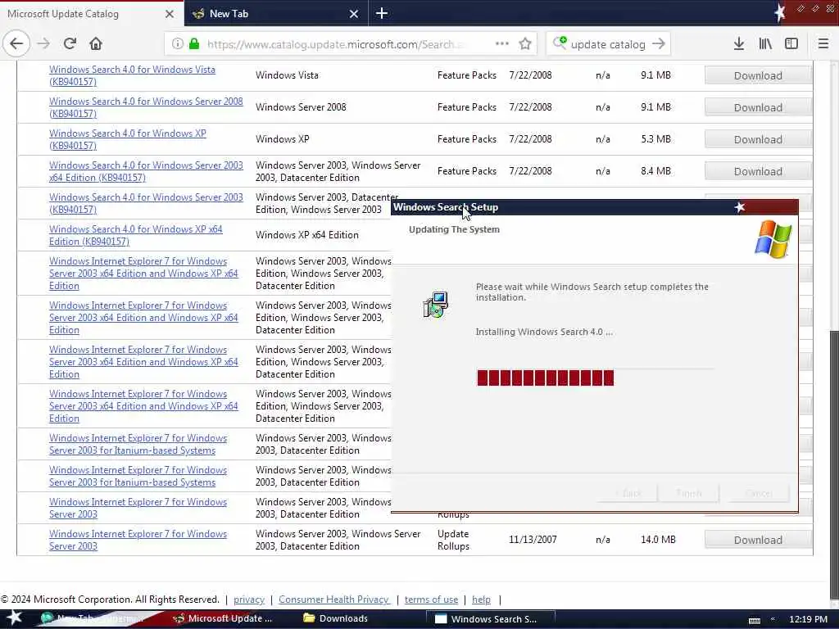Open the help footer link
This screenshot has height=629, width=839.
[x=481, y=600]
